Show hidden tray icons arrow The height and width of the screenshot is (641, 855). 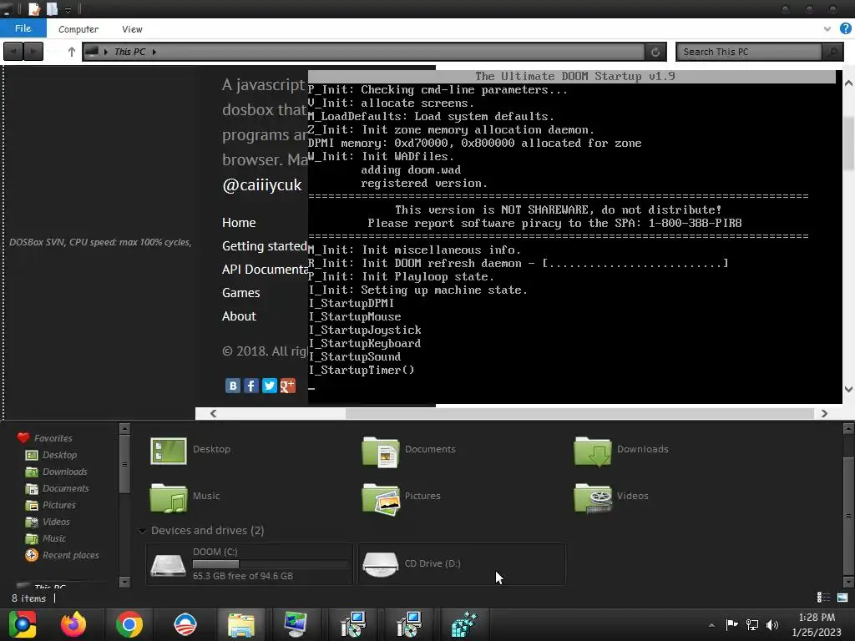click(711, 625)
